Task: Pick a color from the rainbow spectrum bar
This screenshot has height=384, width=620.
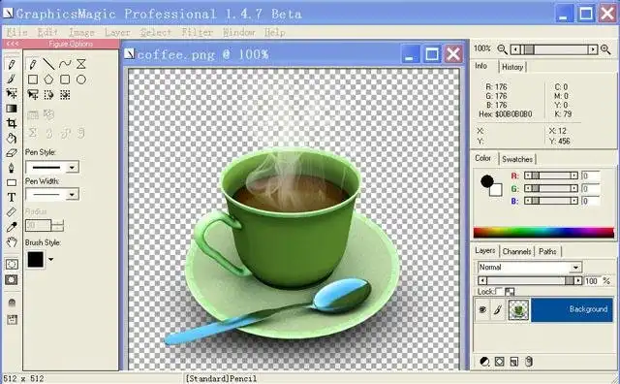Action: click(543, 232)
